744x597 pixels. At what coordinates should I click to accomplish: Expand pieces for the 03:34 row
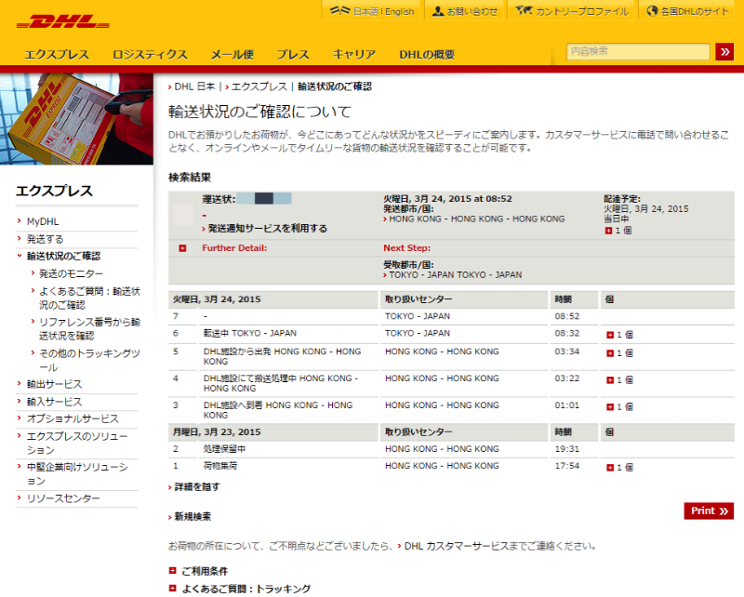pyautogui.click(x=610, y=353)
